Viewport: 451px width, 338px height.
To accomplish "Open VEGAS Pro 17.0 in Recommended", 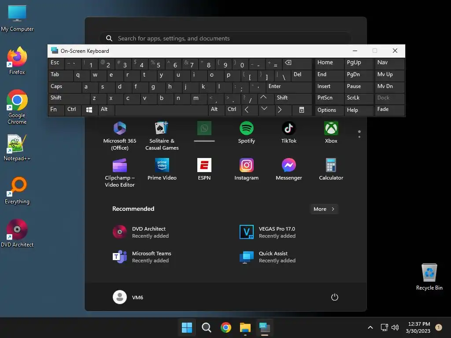I will 267,232.
